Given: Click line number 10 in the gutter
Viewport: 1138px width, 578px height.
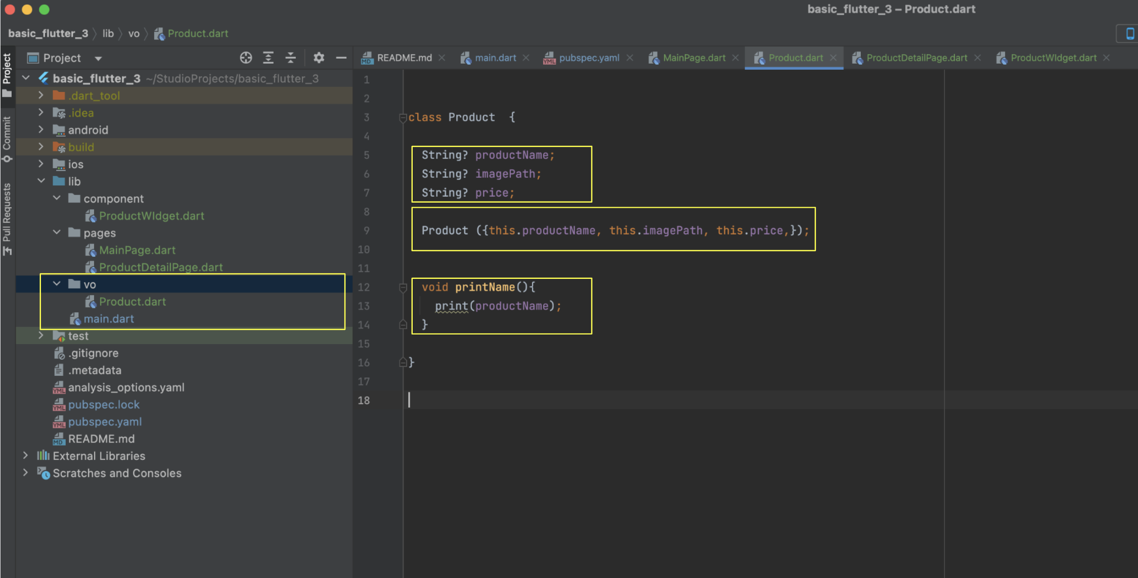Looking at the screenshot, I should click(364, 250).
